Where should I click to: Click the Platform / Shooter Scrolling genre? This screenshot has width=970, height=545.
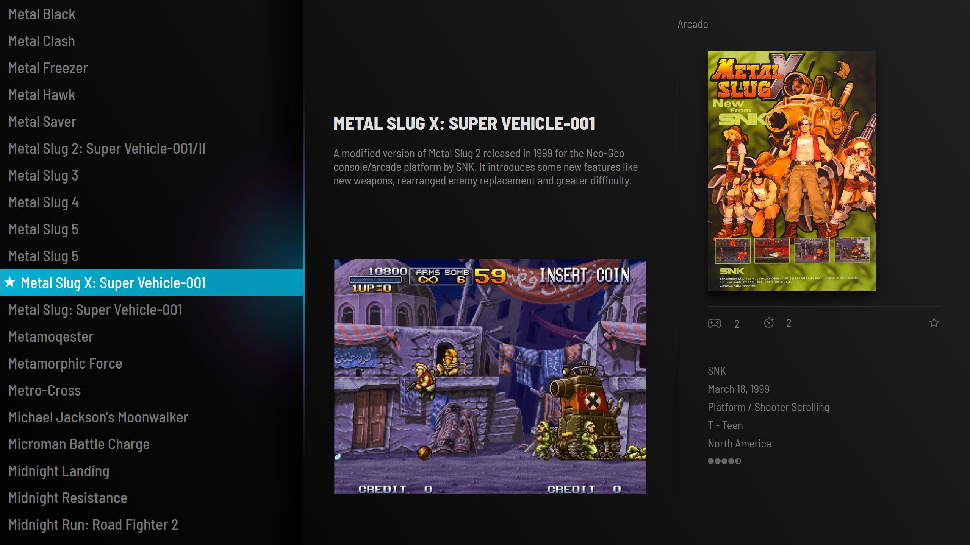pyautogui.click(x=768, y=408)
